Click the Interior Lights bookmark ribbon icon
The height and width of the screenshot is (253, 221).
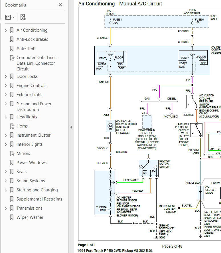(x=12, y=144)
